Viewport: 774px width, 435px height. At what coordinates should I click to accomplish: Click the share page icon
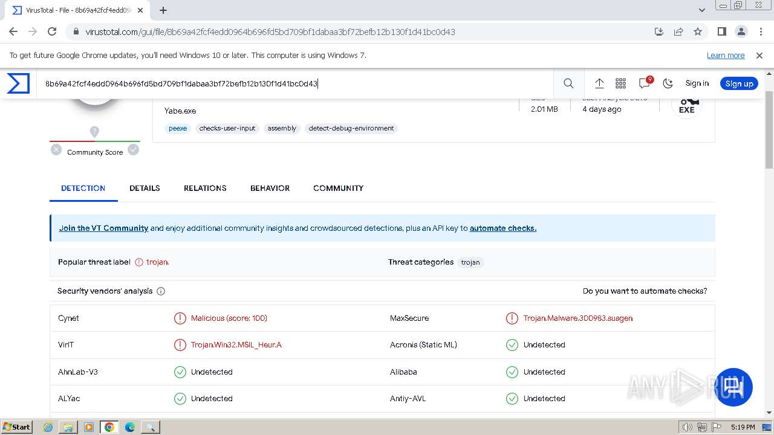(x=678, y=32)
